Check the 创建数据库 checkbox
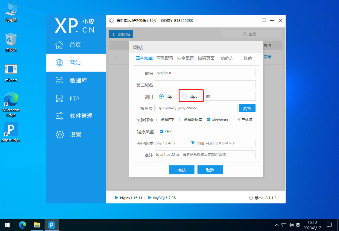The width and height of the screenshot is (339, 231). [x=181, y=120]
